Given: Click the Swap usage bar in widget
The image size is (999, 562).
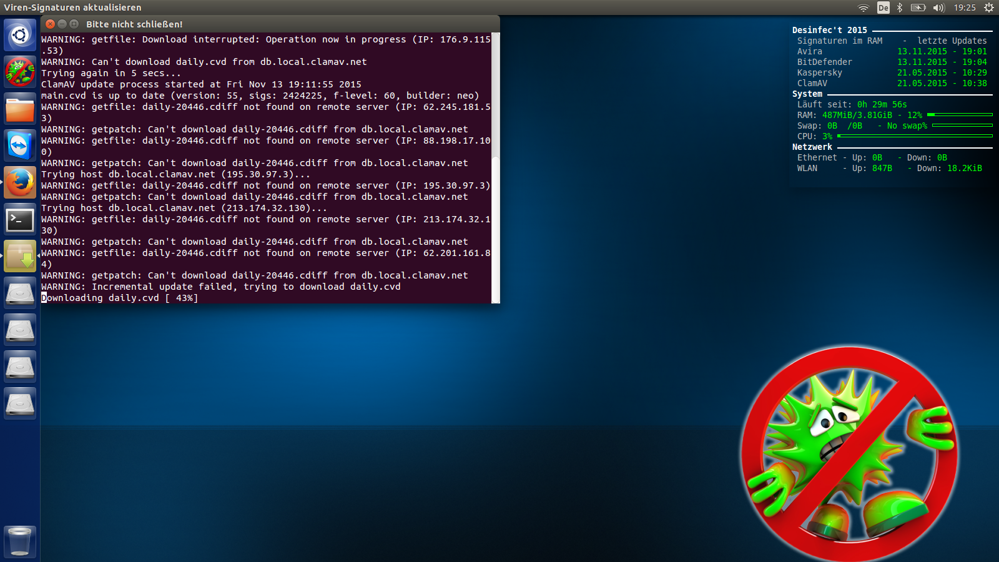Looking at the screenshot, I should (962, 126).
